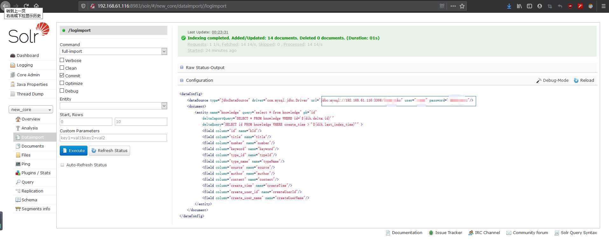
Task: Turn on Debug-Mode
Action: point(552,80)
